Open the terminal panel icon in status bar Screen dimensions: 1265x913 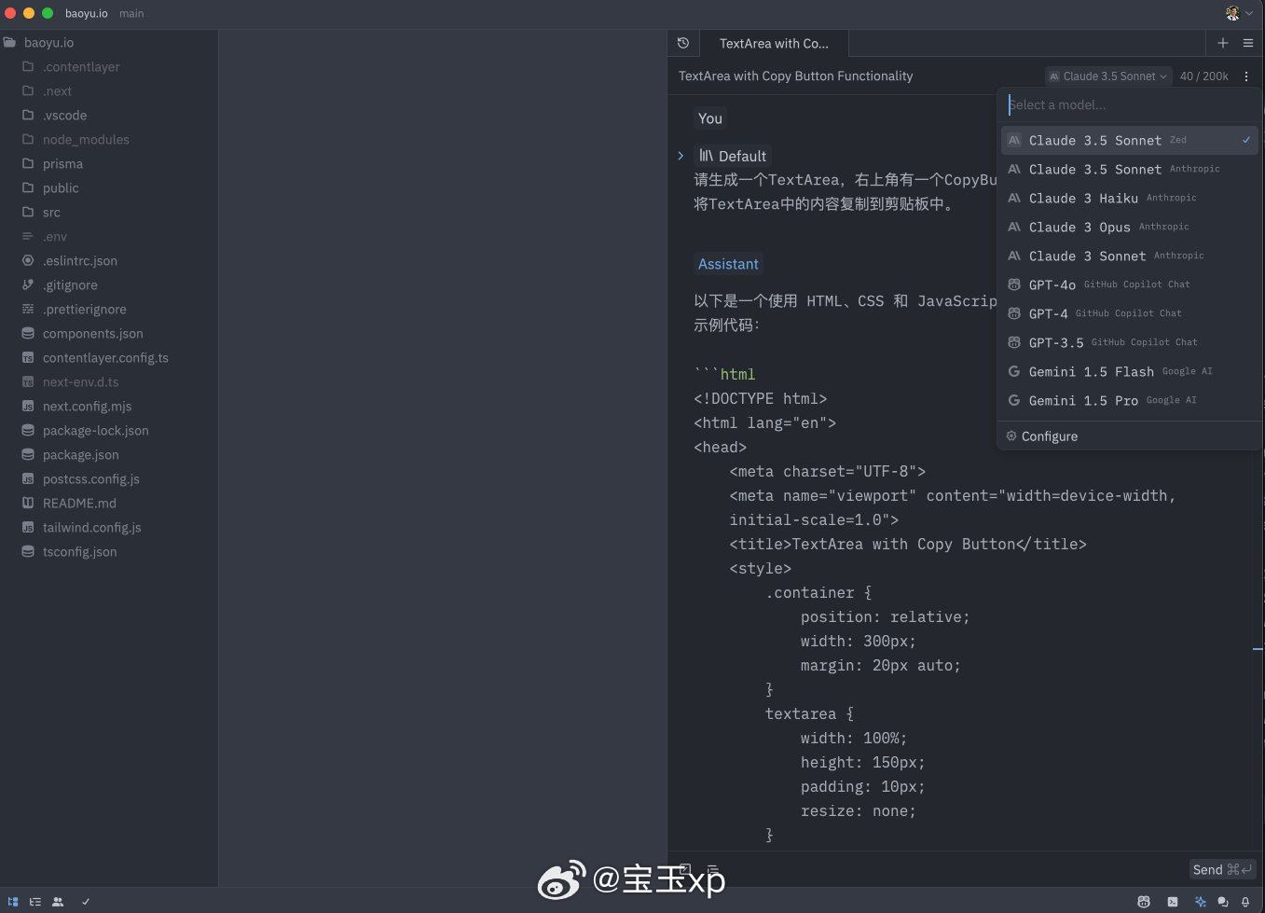(x=1173, y=902)
